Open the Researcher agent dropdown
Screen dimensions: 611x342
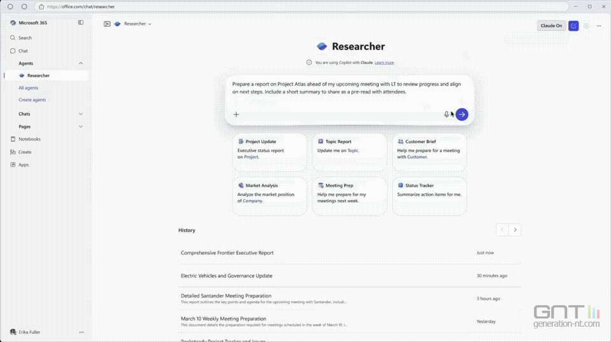pyautogui.click(x=137, y=24)
